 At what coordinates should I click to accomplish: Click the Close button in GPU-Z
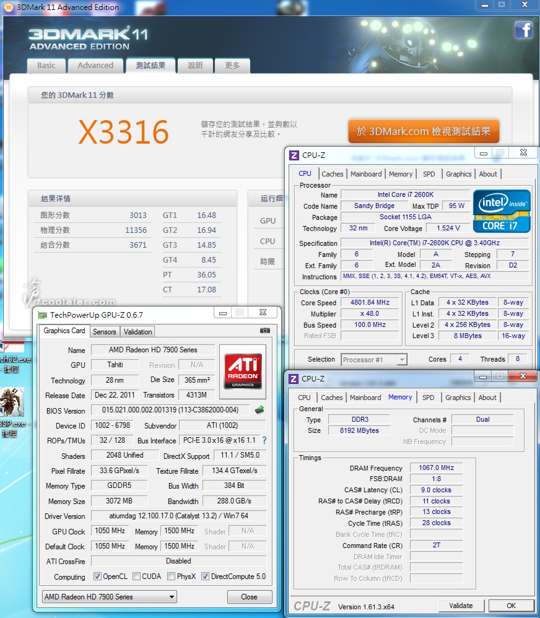[x=249, y=597]
